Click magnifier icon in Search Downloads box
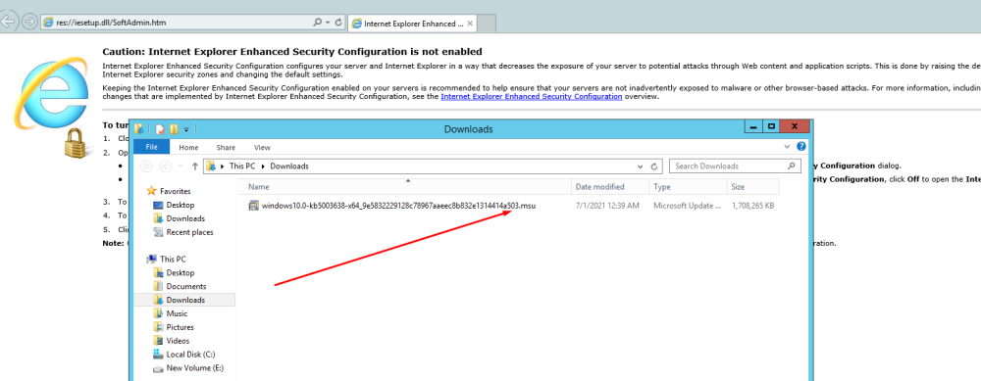This screenshot has width=981, height=381. (792, 167)
